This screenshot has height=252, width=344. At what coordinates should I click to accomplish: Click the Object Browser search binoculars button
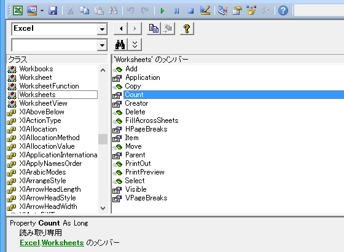pyautogui.click(x=120, y=45)
